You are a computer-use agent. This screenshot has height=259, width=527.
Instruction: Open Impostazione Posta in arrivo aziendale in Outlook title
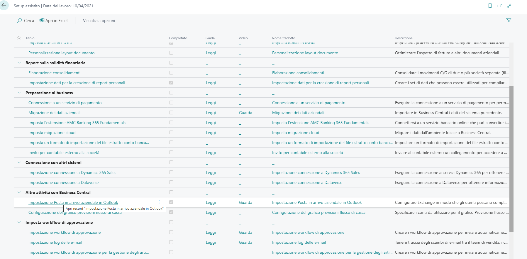pos(73,202)
